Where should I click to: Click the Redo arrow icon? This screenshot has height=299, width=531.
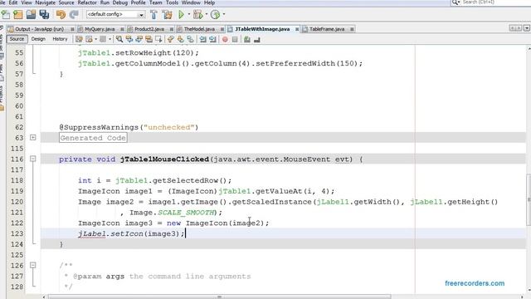(74, 15)
